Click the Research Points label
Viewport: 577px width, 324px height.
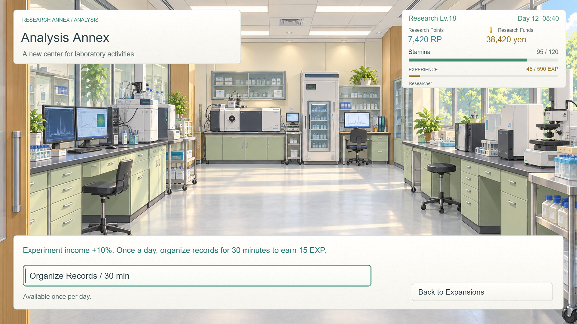426,30
